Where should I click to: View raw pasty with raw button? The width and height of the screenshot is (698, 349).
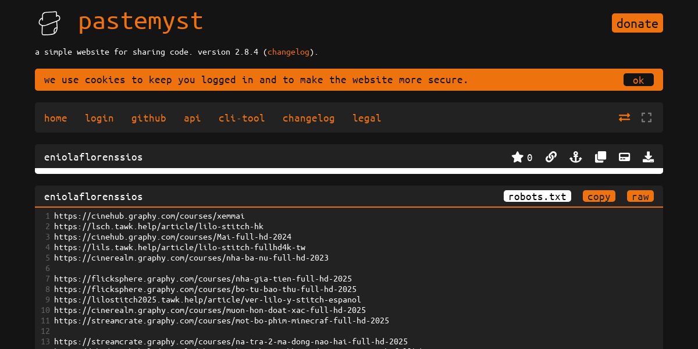(x=640, y=197)
